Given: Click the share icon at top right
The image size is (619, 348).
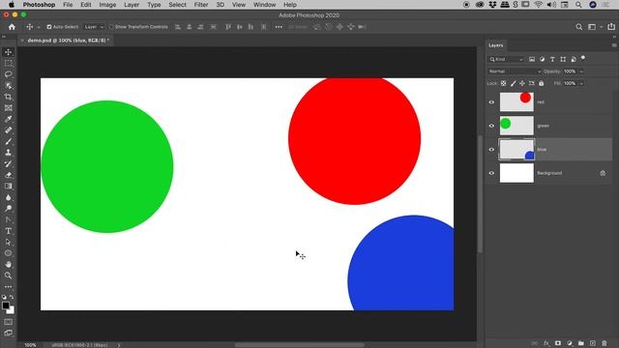Looking at the screenshot, I should (611, 27).
